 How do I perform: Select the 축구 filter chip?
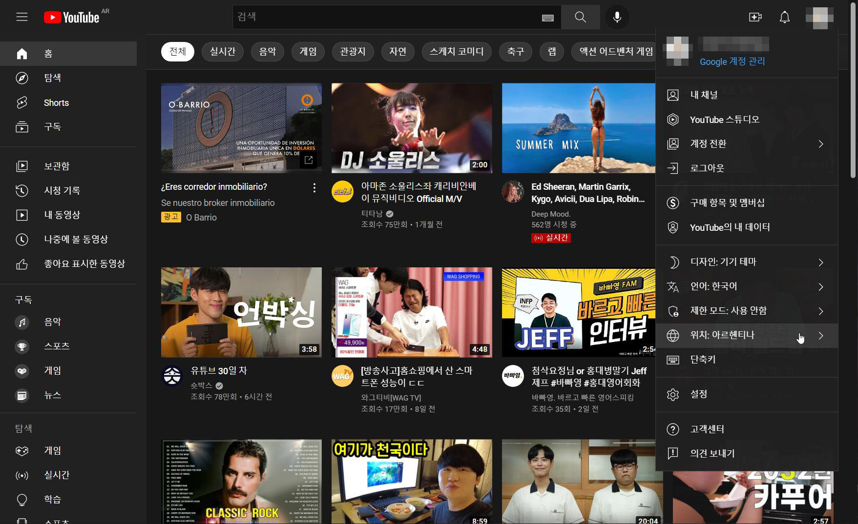(x=516, y=51)
